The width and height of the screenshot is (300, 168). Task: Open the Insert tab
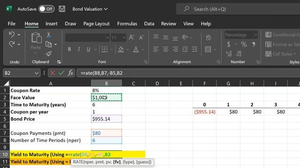[52, 24]
